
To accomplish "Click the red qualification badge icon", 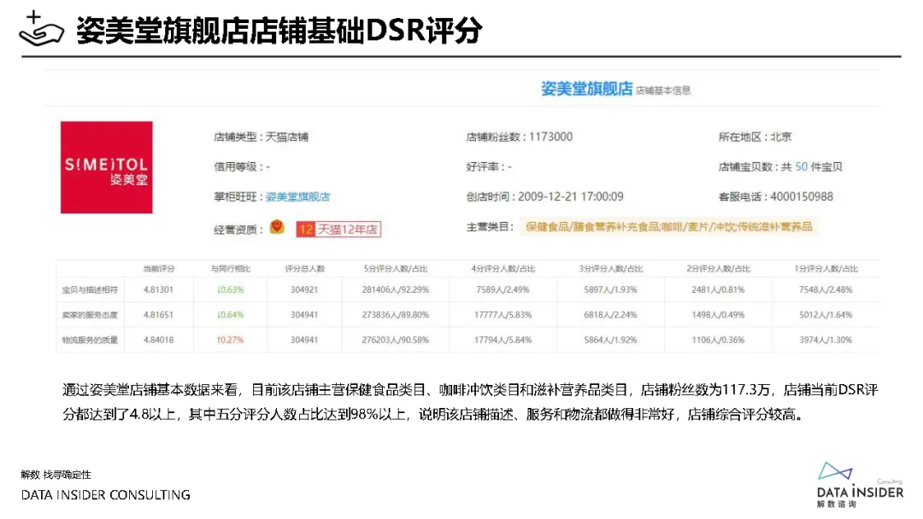I will [x=277, y=227].
